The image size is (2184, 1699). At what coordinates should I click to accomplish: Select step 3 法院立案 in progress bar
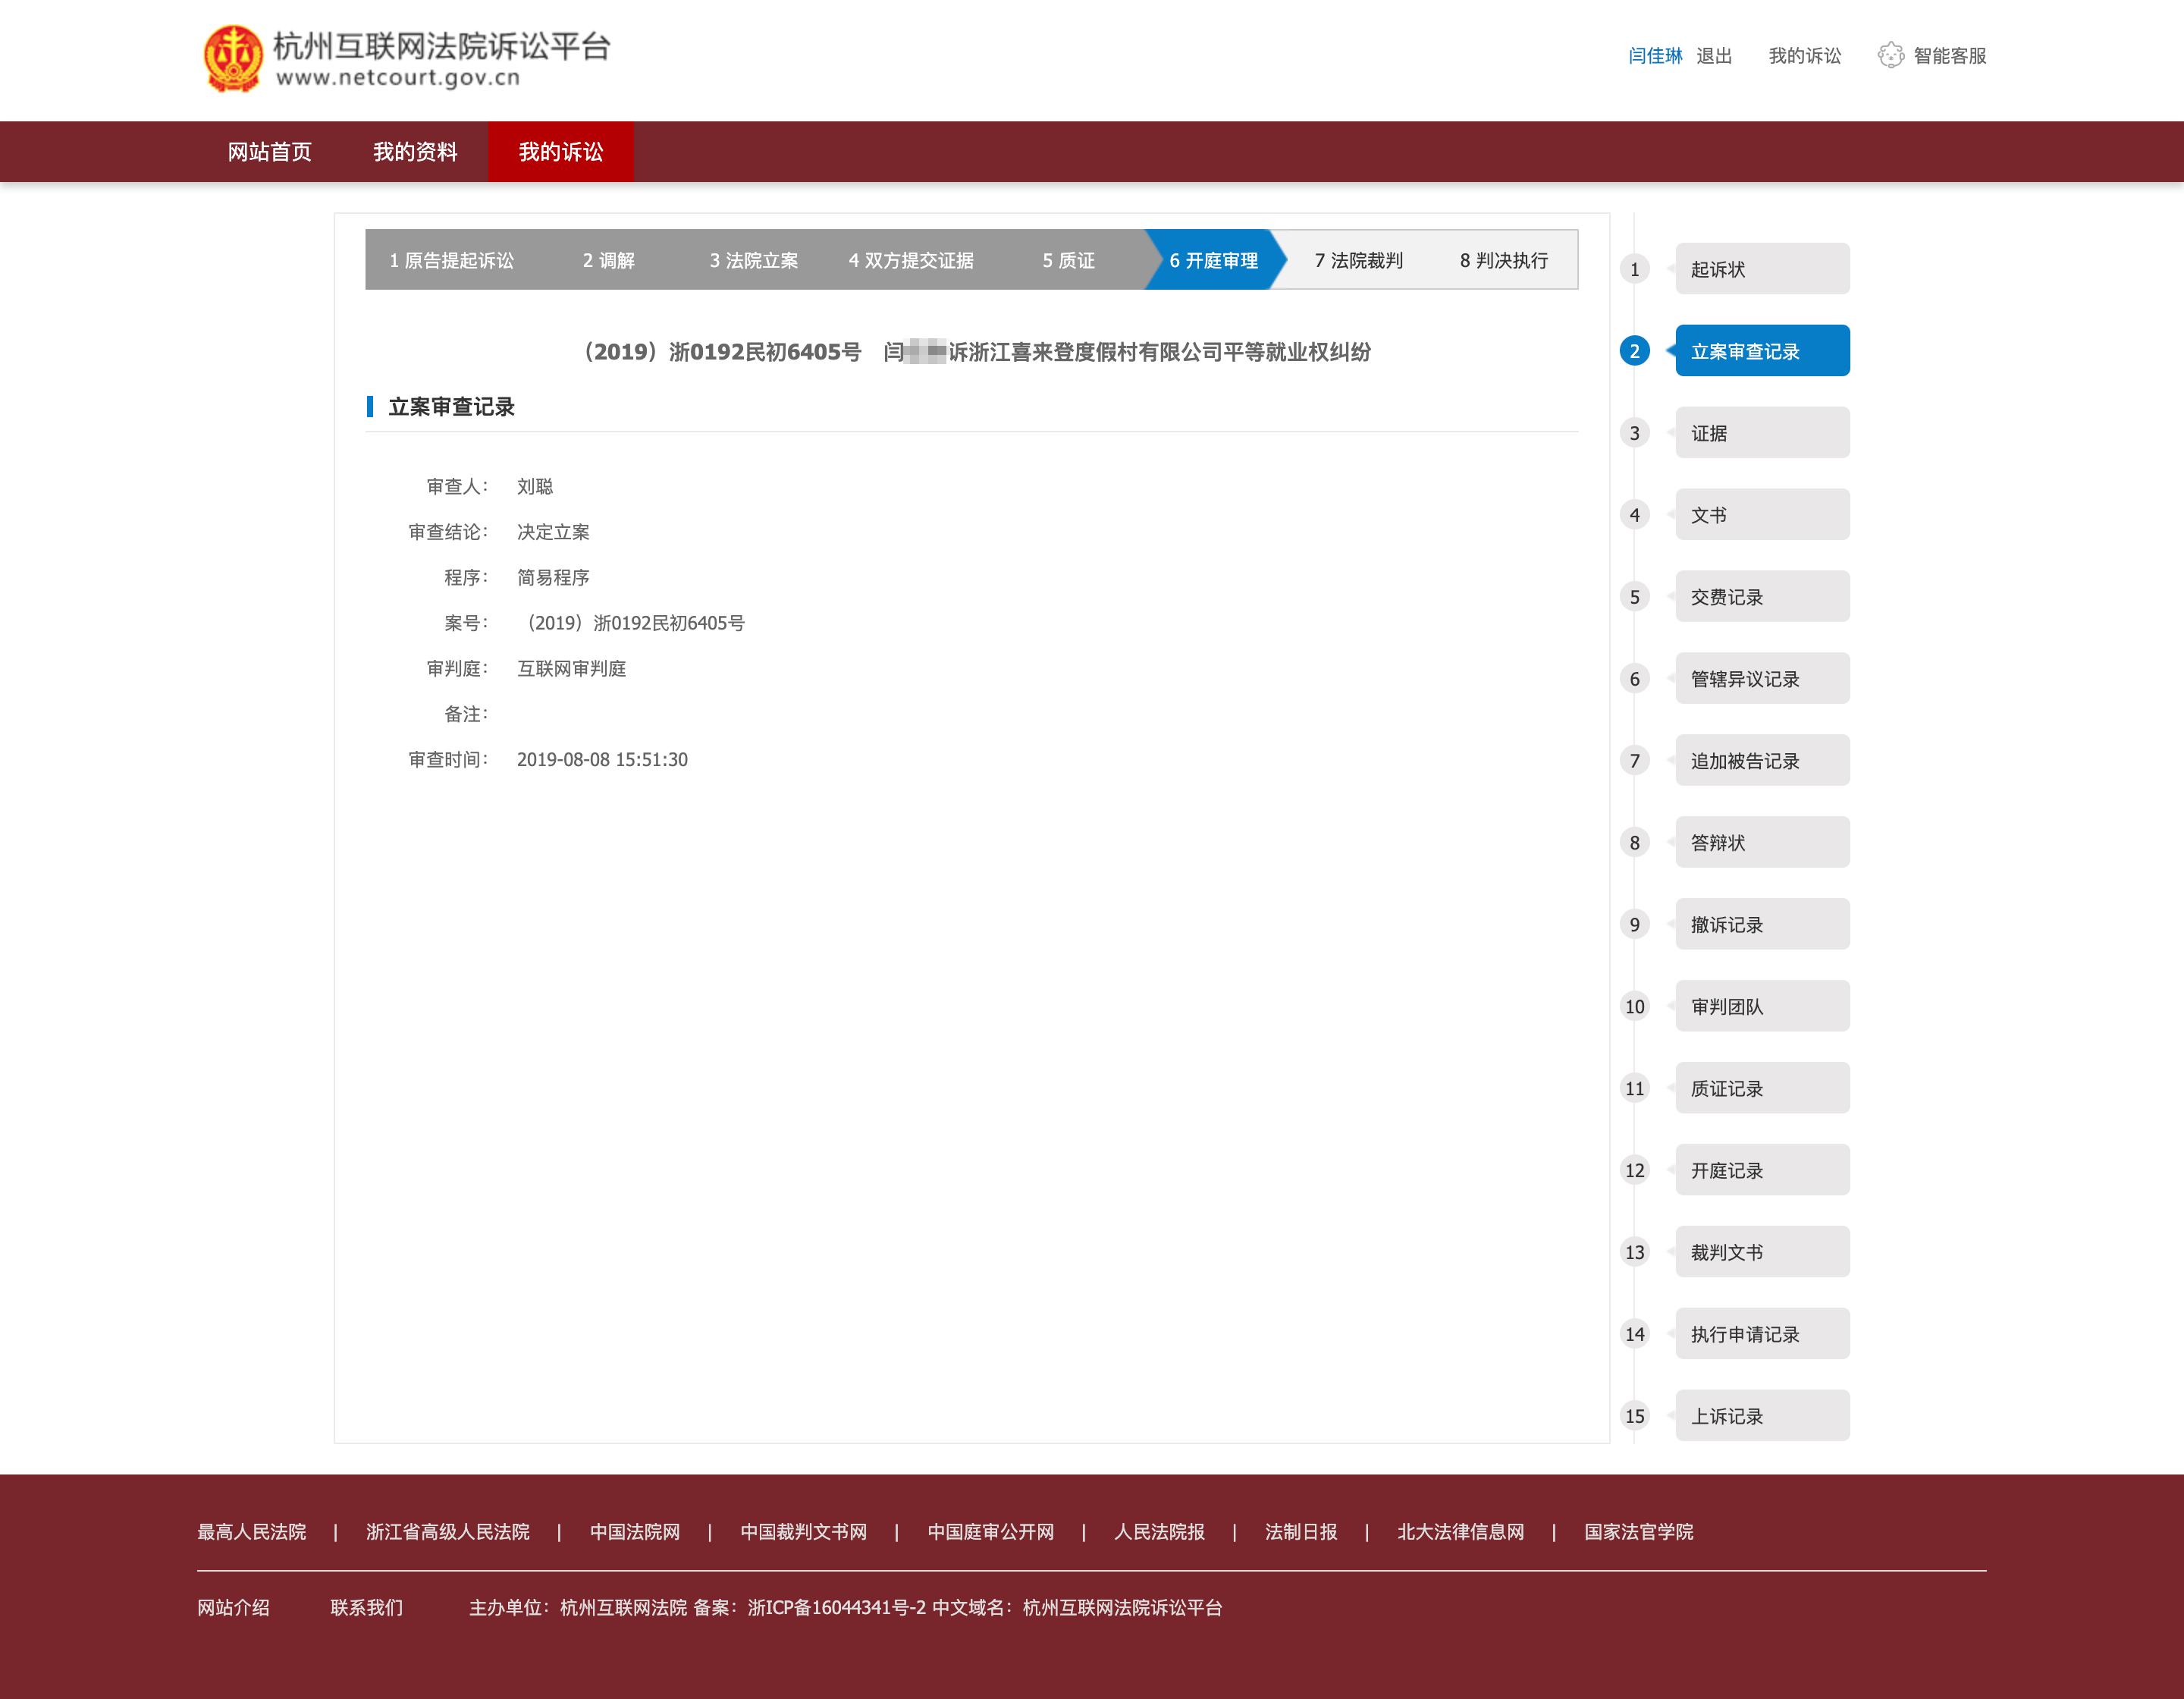tap(753, 260)
